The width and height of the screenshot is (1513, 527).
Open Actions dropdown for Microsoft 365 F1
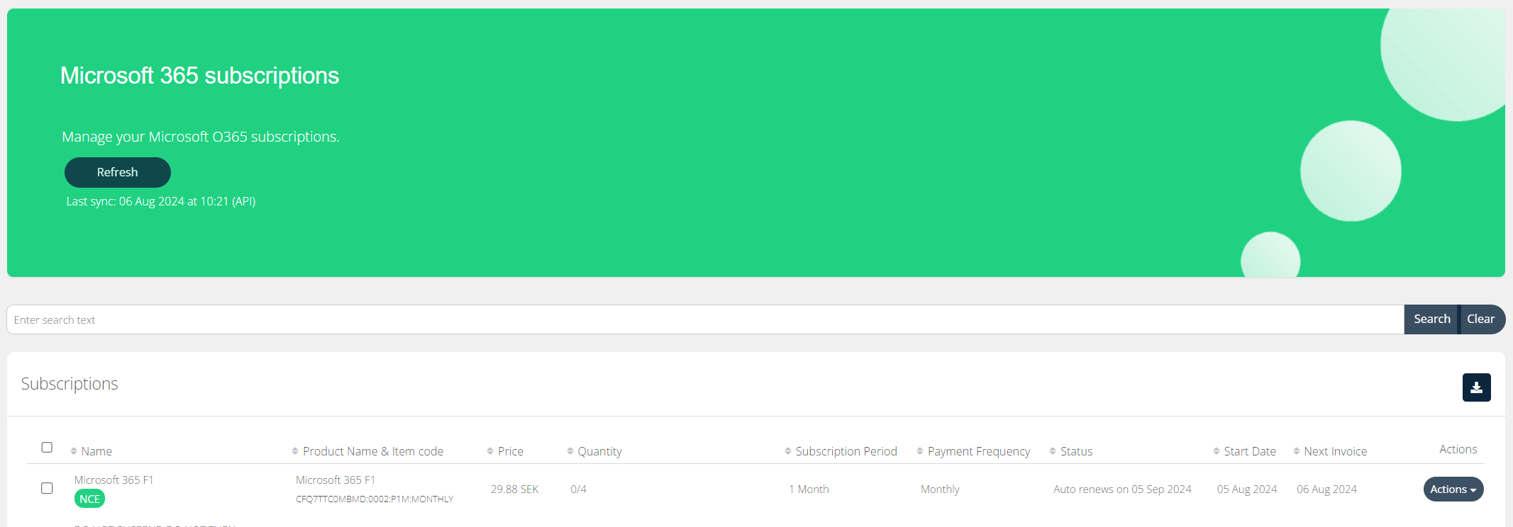pyautogui.click(x=1453, y=489)
